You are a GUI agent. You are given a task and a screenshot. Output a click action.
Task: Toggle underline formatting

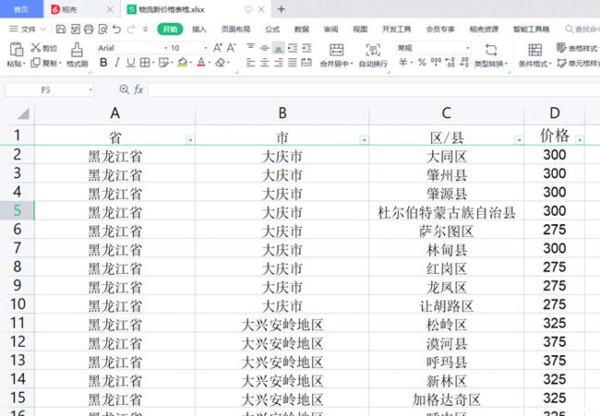[131, 63]
